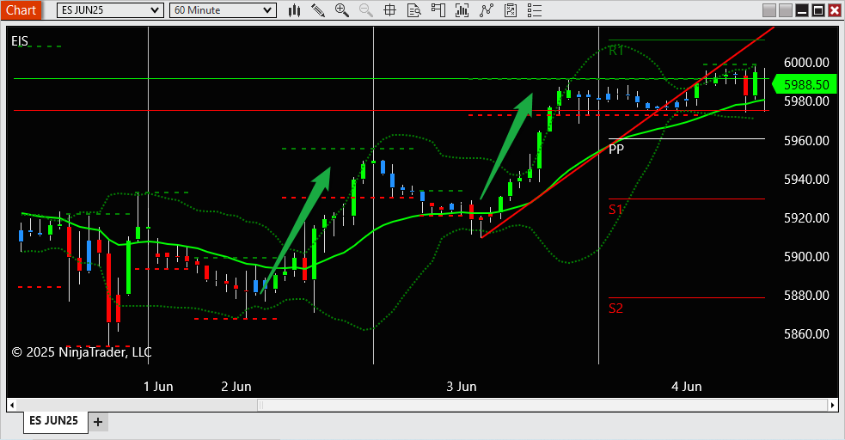Click the S2 pivot level label

(x=615, y=308)
